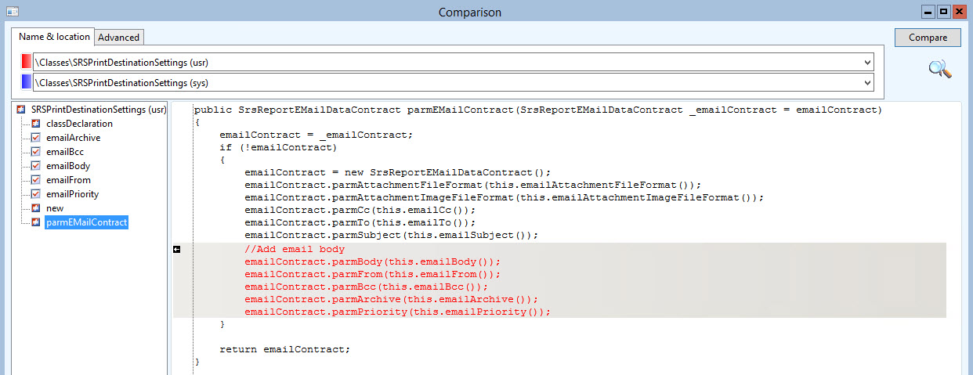Click the icon beside the 'new' method
This screenshot has height=375, width=973.
36,208
